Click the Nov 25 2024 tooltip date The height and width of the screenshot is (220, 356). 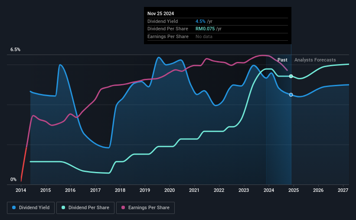(160, 13)
